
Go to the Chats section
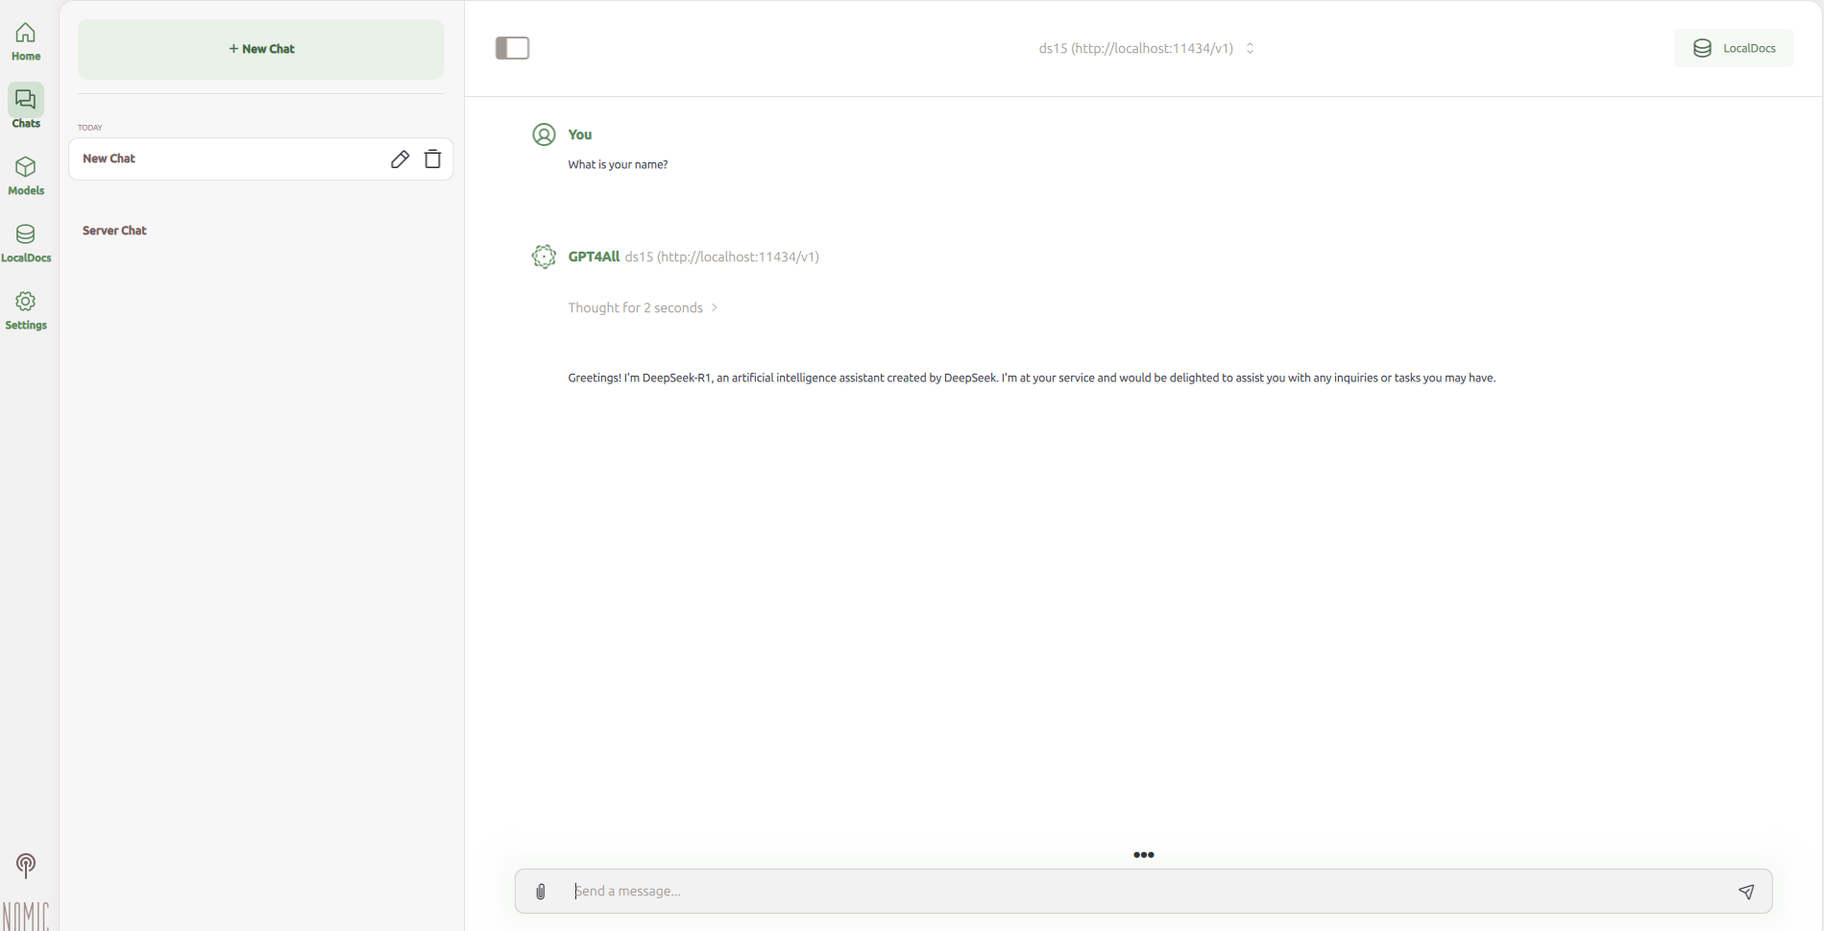[x=26, y=108]
